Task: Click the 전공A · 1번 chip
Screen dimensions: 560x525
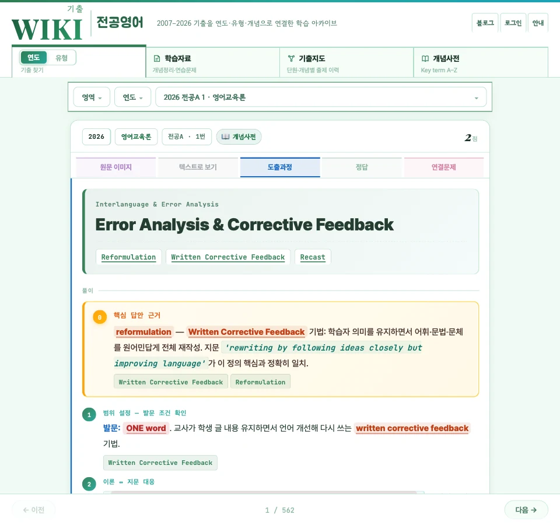Action: tap(187, 136)
